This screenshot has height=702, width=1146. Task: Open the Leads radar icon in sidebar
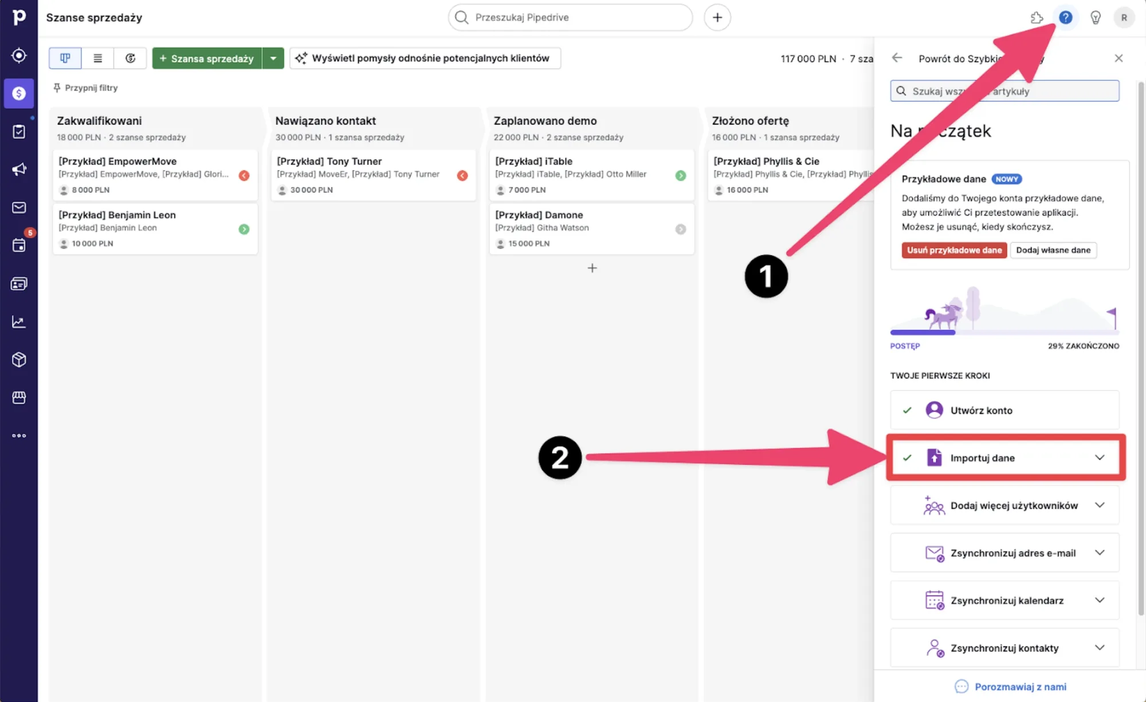(19, 56)
